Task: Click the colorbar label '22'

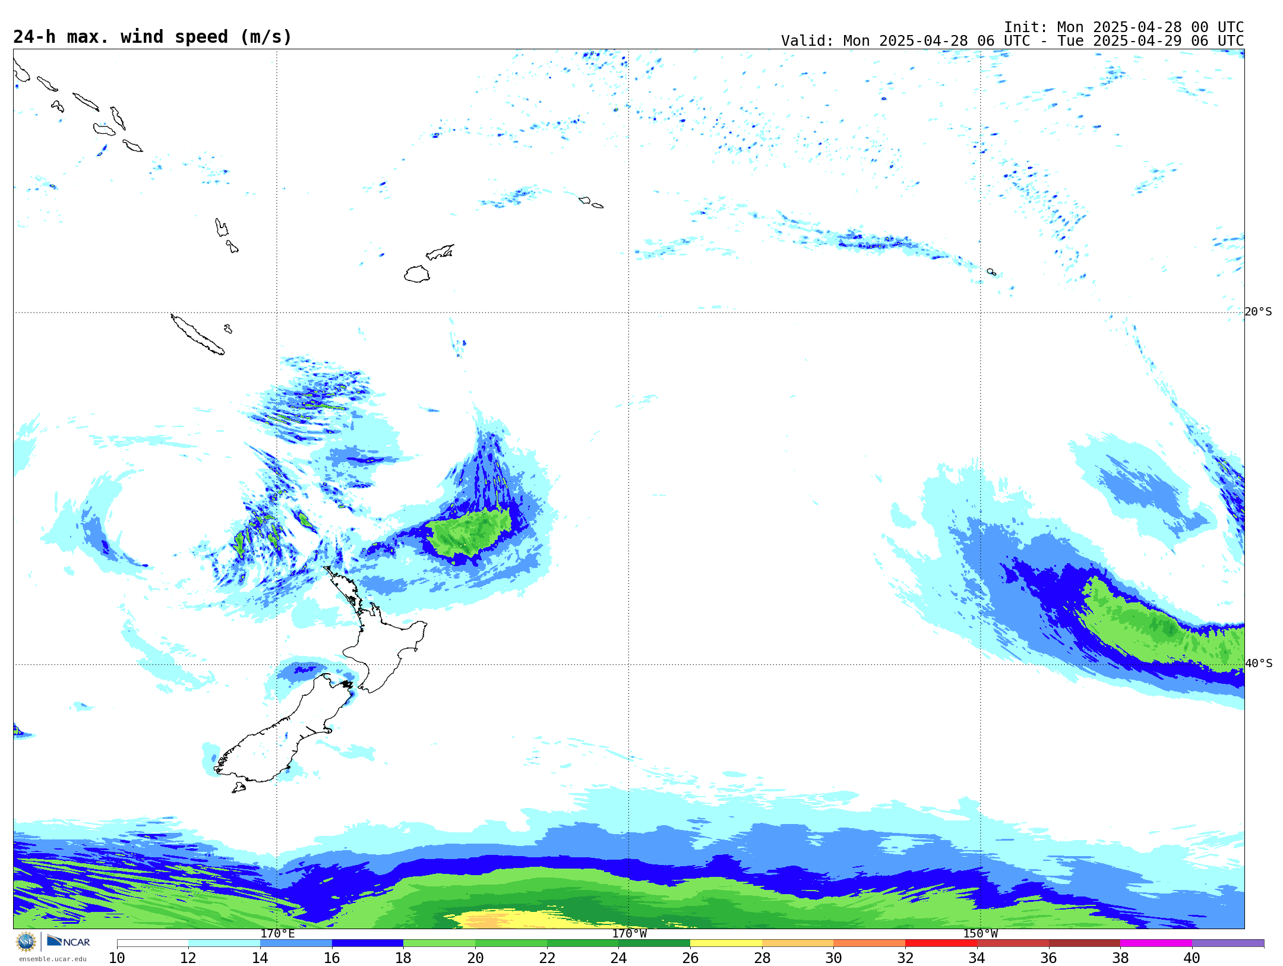Action: point(547,958)
